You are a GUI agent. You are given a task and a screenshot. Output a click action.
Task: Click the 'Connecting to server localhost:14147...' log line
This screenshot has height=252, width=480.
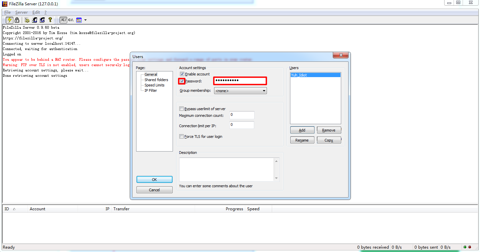[42, 44]
